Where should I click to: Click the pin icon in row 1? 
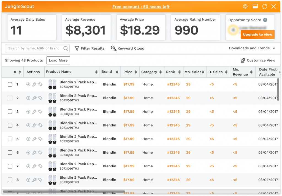pyautogui.click(x=34, y=84)
